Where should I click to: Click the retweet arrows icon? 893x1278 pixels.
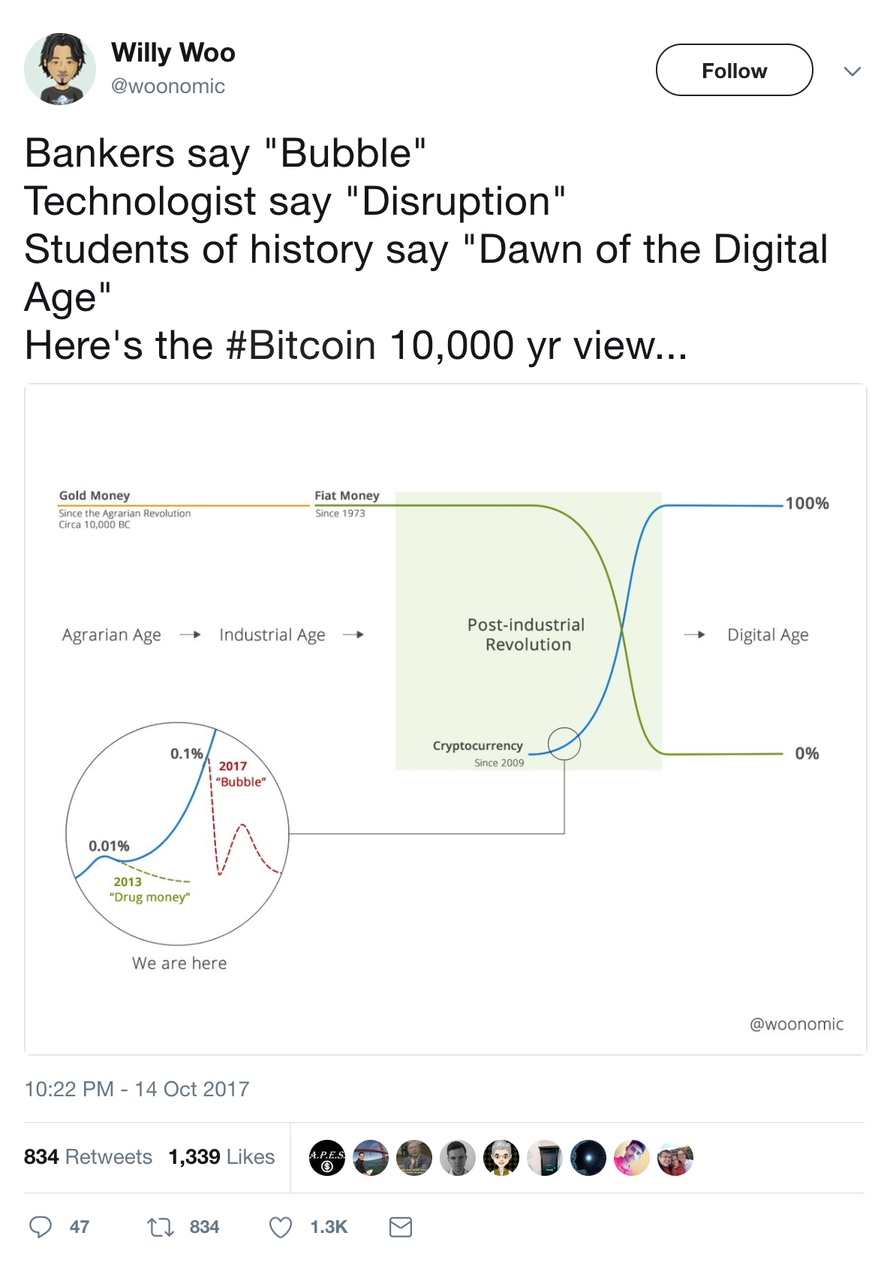point(161,1227)
